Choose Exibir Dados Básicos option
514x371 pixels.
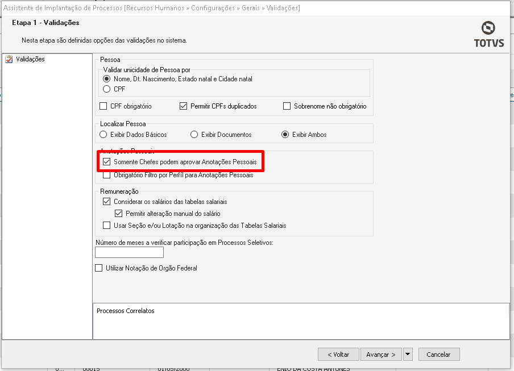[x=103, y=135]
